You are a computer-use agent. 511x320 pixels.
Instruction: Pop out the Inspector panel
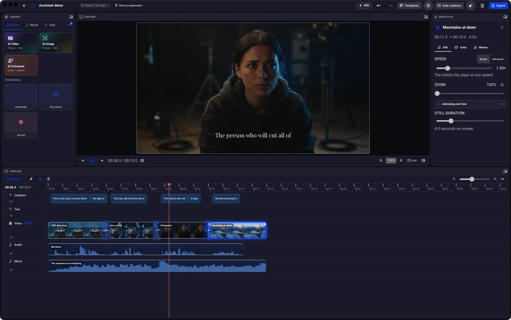505,17
